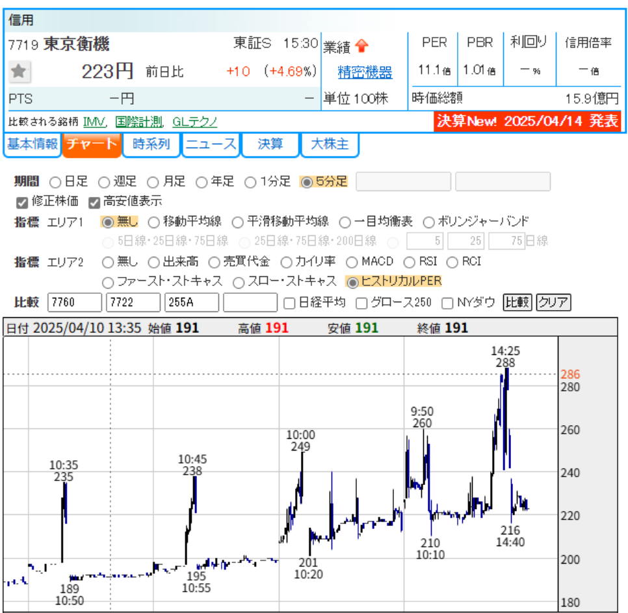Screen dimensions: 628x613
Task: Open IMV comparison stock link
Action: 94,122
